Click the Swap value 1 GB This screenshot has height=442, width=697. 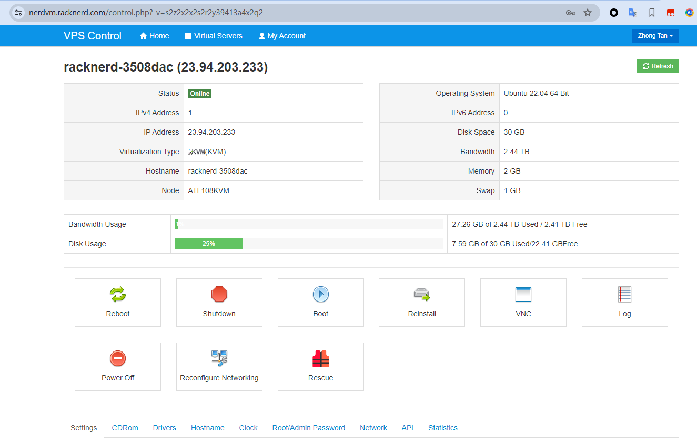tap(512, 190)
